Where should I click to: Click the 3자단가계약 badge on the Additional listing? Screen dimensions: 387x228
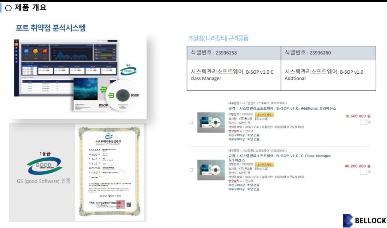click(x=264, y=115)
